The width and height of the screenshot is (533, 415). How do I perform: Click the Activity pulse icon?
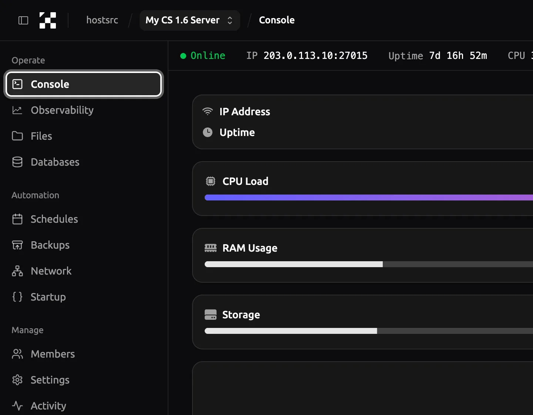click(x=17, y=406)
